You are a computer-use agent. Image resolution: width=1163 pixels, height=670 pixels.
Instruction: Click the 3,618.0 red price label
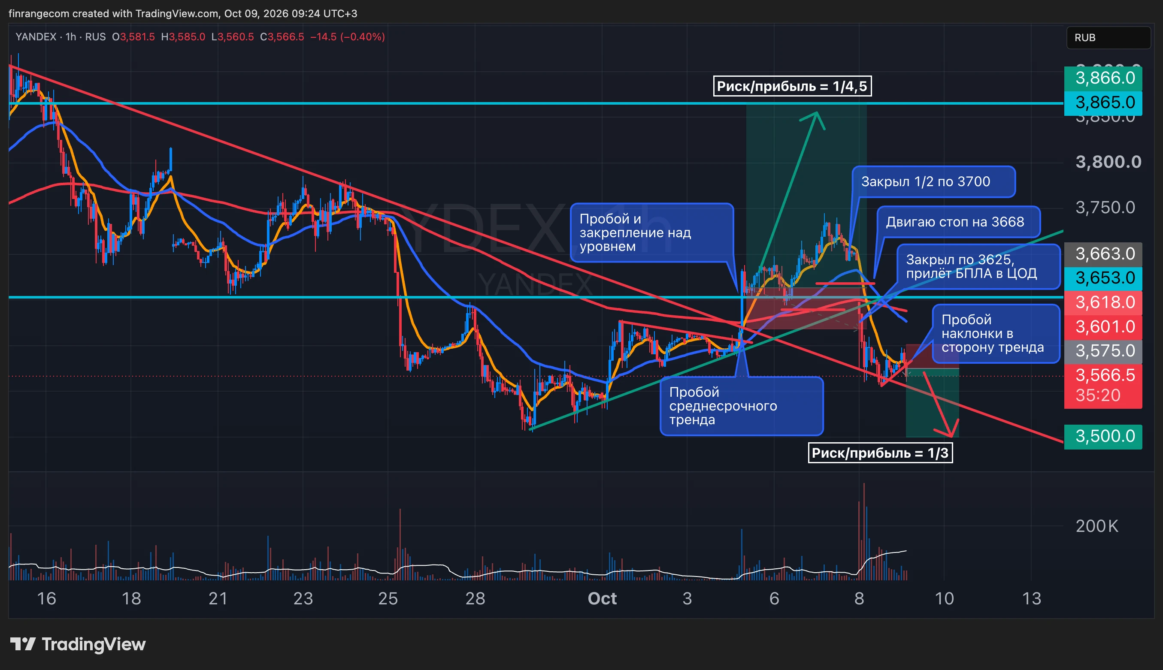click(x=1103, y=303)
